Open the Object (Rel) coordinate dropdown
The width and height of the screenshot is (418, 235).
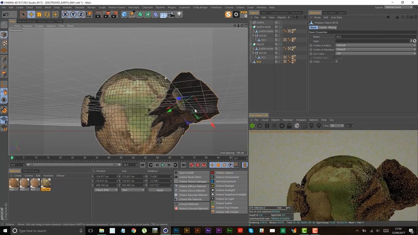pyautogui.click(x=106, y=190)
